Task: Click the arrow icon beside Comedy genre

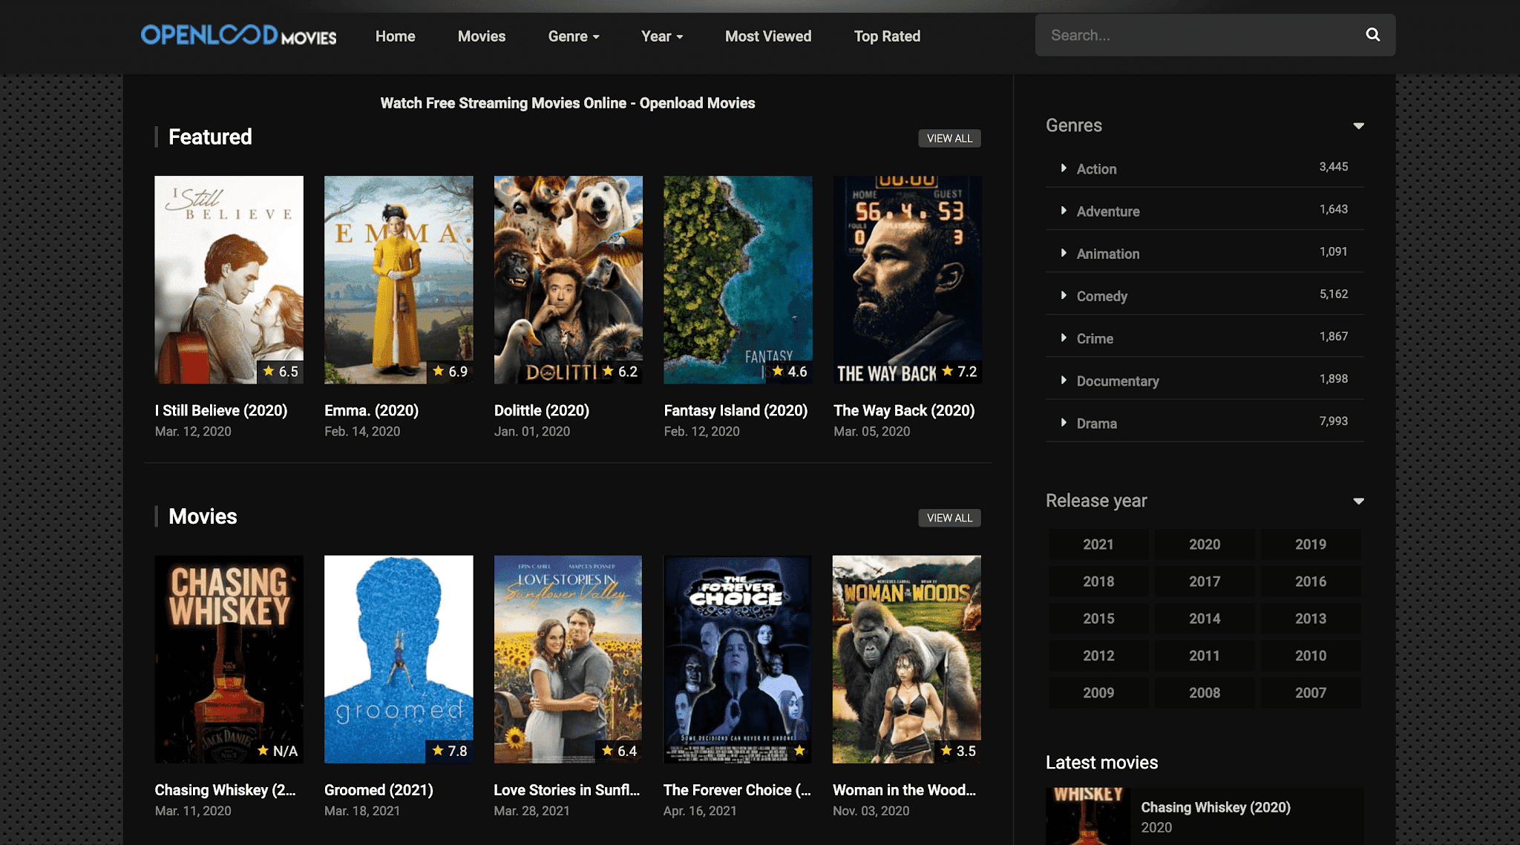Action: pos(1064,295)
